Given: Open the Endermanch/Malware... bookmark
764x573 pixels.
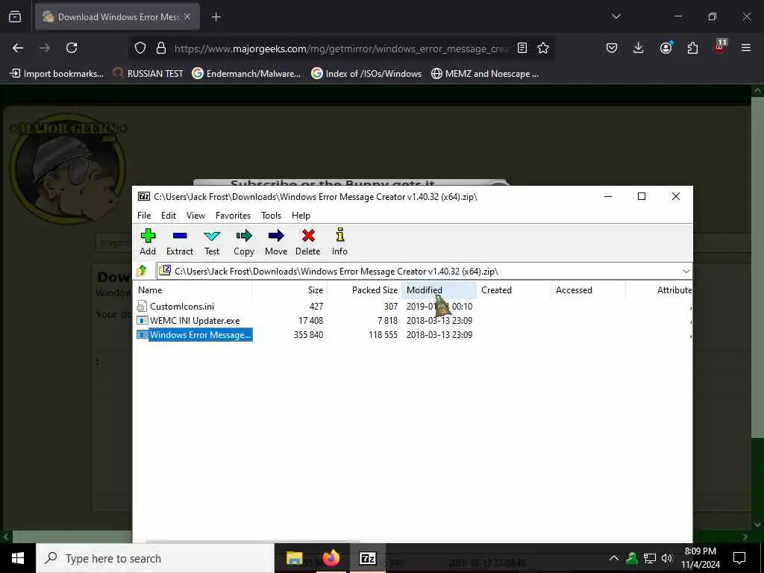Looking at the screenshot, I should coord(246,74).
